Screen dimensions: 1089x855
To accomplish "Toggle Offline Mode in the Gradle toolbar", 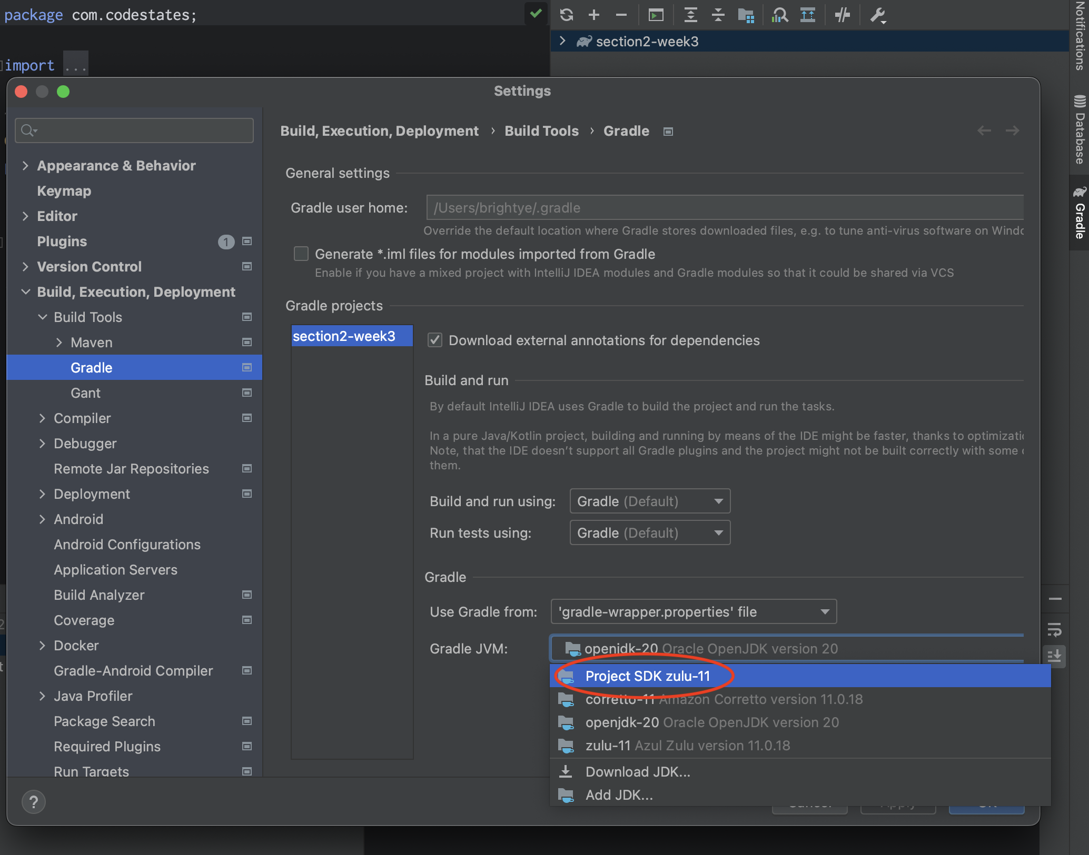I will pyautogui.click(x=842, y=15).
